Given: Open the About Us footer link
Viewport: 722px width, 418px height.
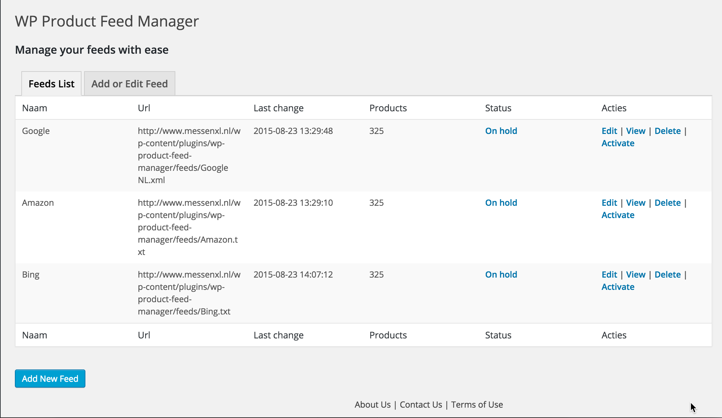Looking at the screenshot, I should pyautogui.click(x=372, y=404).
